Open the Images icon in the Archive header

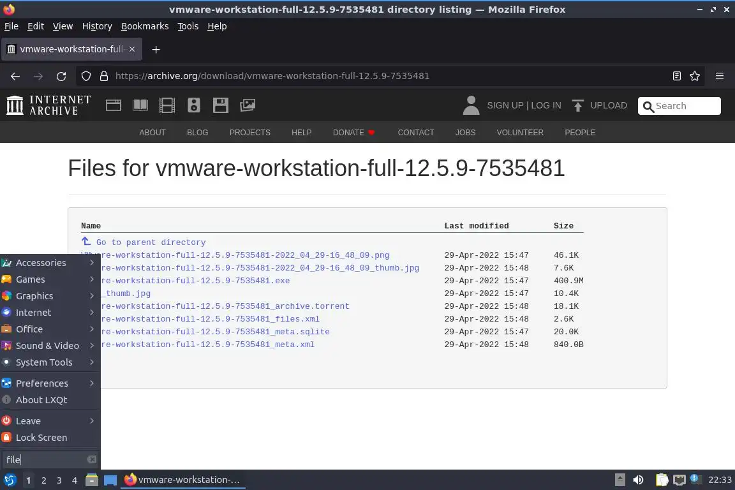(248, 105)
